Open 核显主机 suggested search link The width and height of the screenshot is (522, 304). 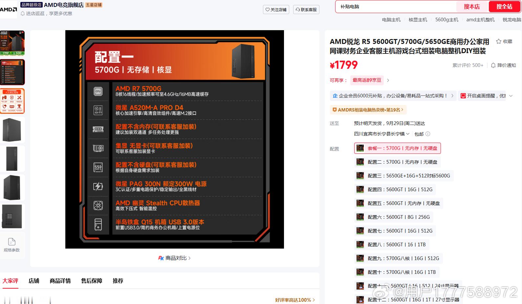(x=418, y=20)
